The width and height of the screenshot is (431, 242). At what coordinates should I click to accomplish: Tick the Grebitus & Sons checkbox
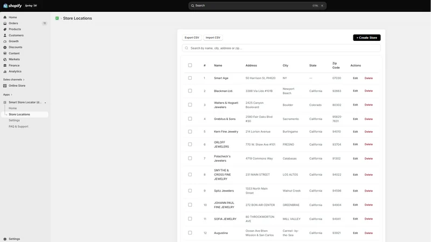pyautogui.click(x=190, y=118)
